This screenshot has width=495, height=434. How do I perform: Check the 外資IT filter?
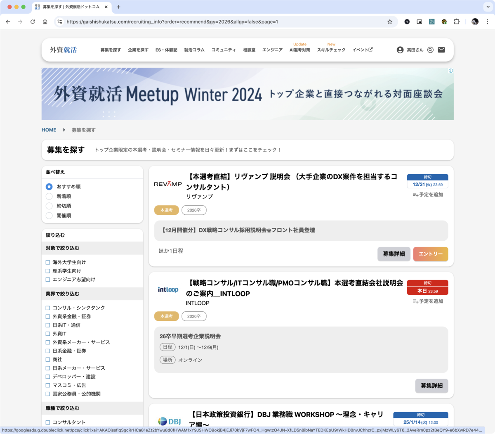(x=48, y=334)
